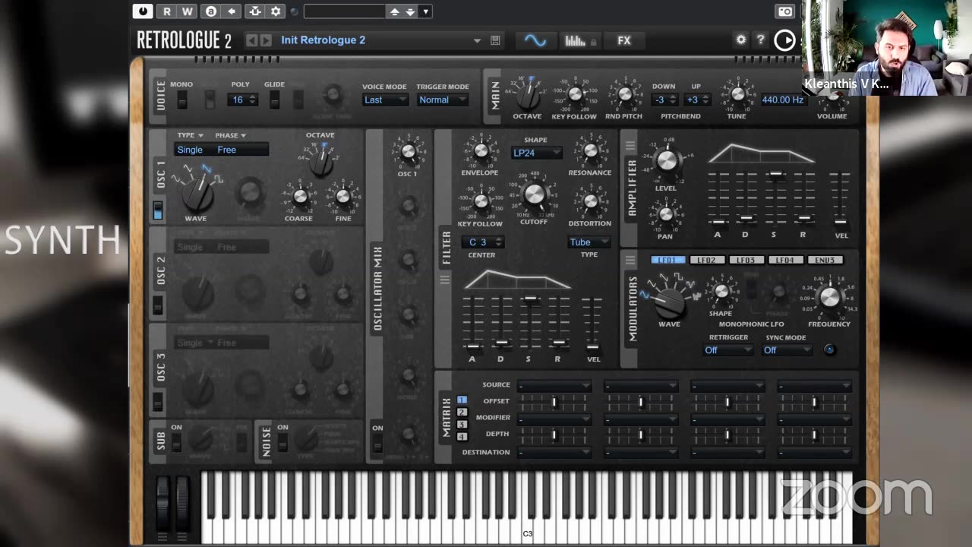The height and width of the screenshot is (547, 972).
Task: Click the Steinberg logo play-circle icon
Action: pos(784,40)
